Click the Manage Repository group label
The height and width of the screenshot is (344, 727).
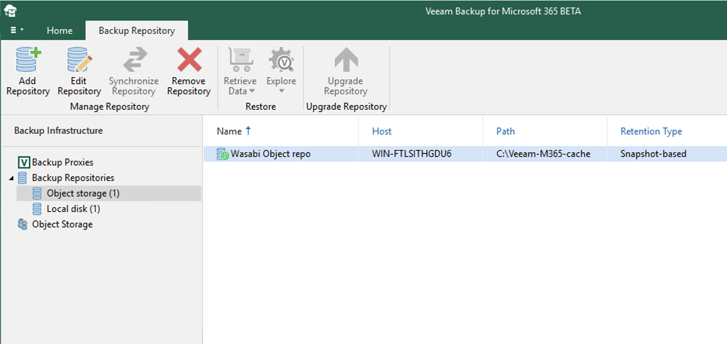[110, 107]
